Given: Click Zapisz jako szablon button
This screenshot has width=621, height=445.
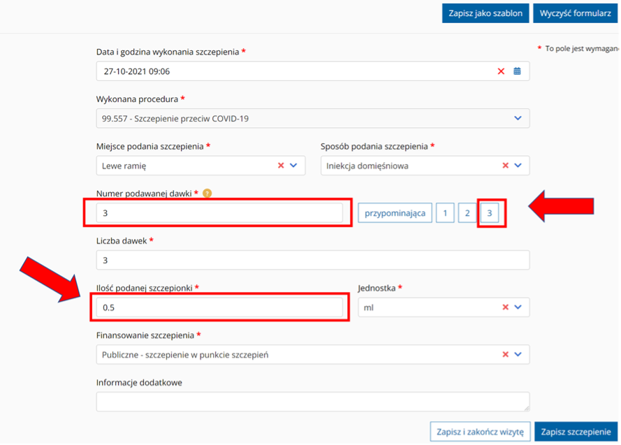Looking at the screenshot, I should (485, 13).
